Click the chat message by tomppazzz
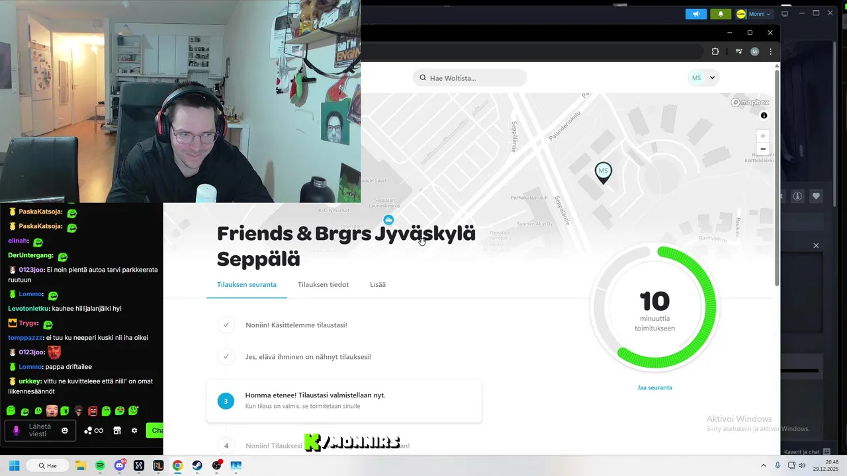 coord(78,338)
